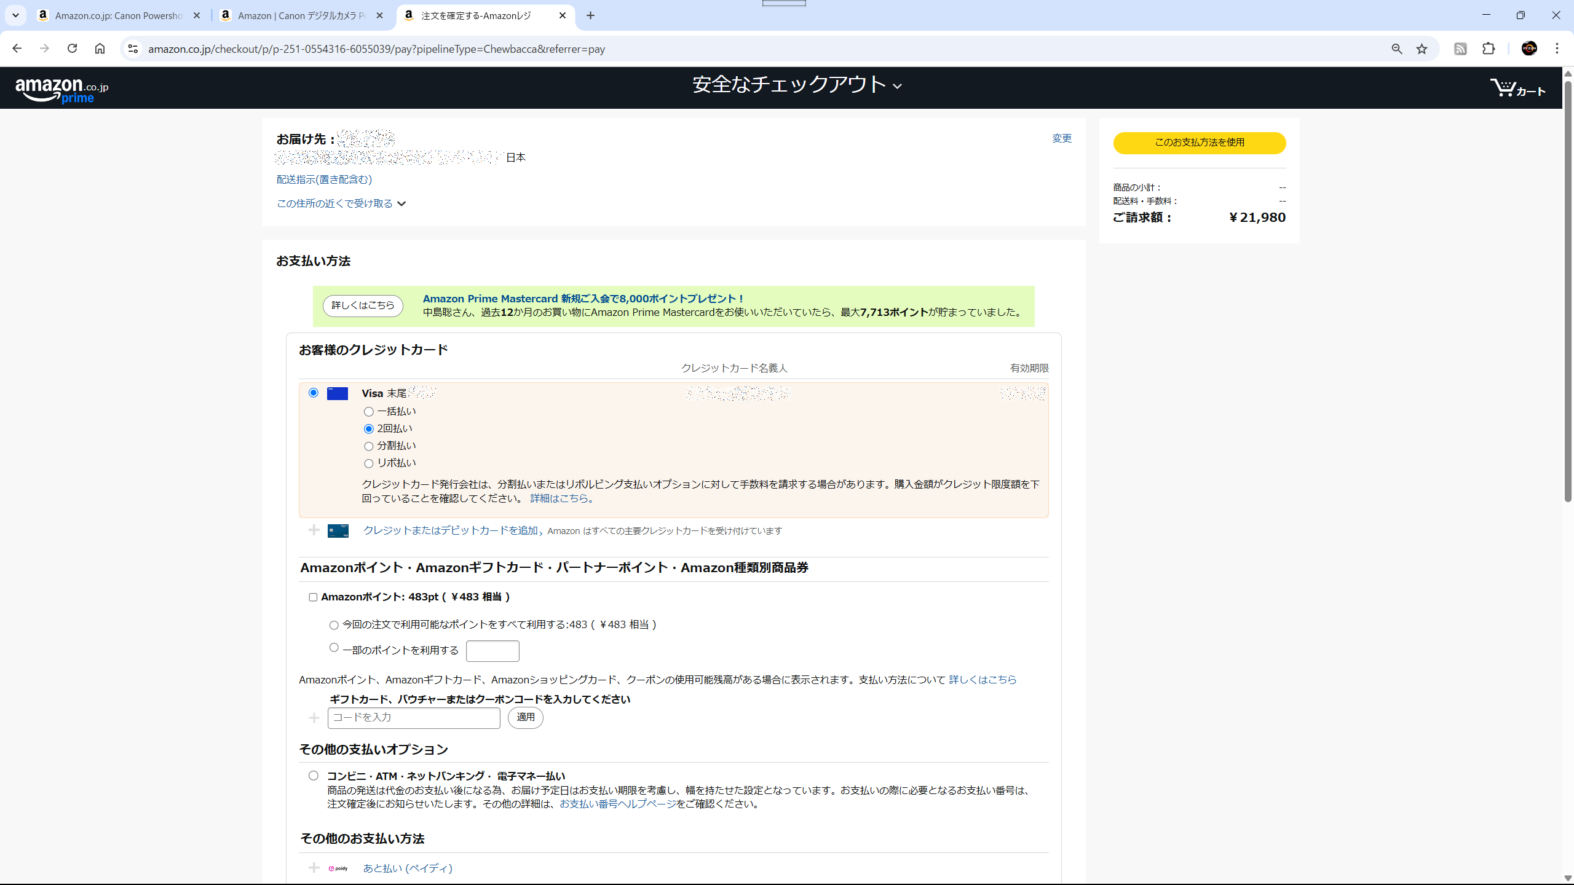This screenshot has width=1574, height=885.
Task: Click the home icon in toolbar
Action: click(x=100, y=49)
